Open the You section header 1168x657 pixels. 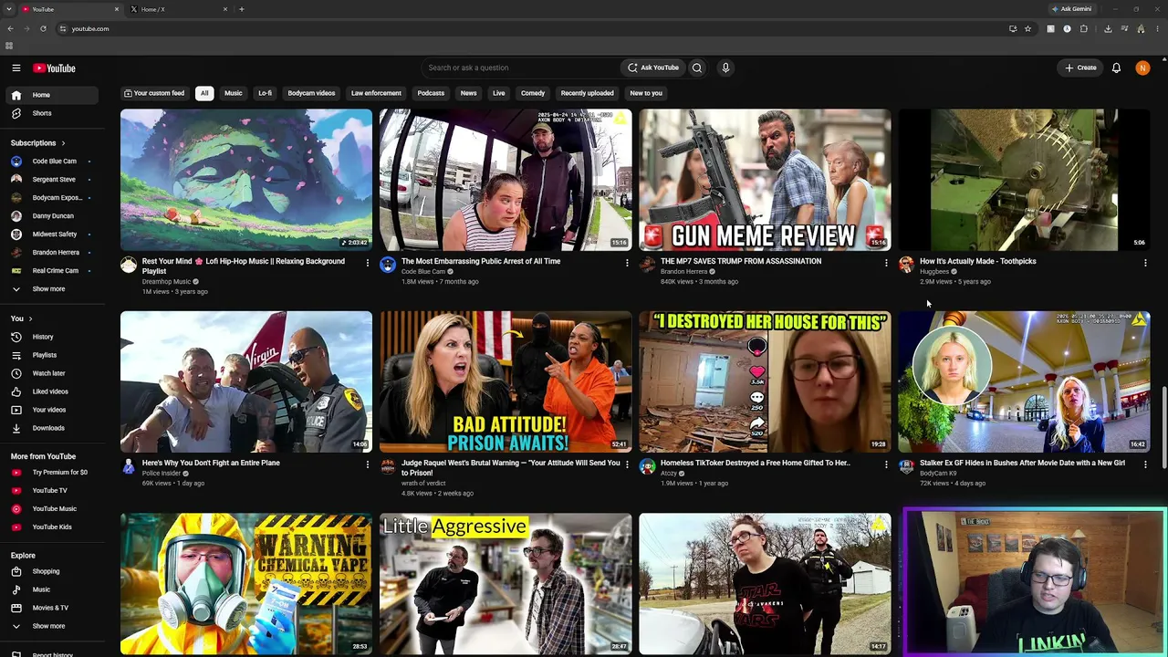pyautogui.click(x=21, y=318)
